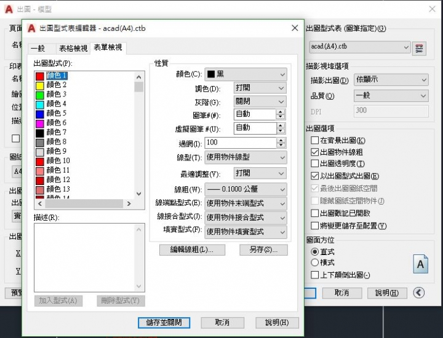The width and height of the screenshot is (443, 338).
Task: Open the 調色(D) dither dropdown
Action: click(260, 88)
